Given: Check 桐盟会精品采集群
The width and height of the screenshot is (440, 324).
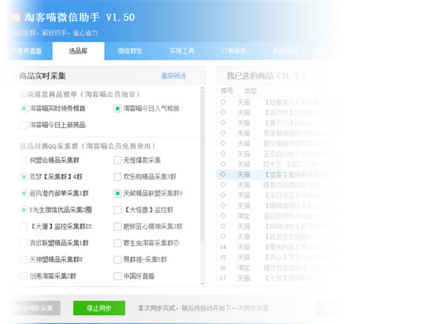Looking at the screenshot, I should click(23, 161).
